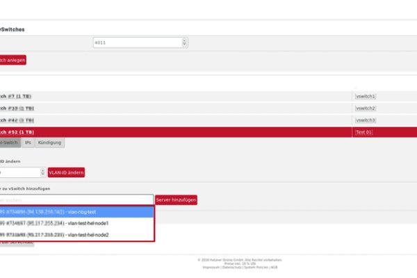Select the vSwitch tab

[x=10, y=142]
